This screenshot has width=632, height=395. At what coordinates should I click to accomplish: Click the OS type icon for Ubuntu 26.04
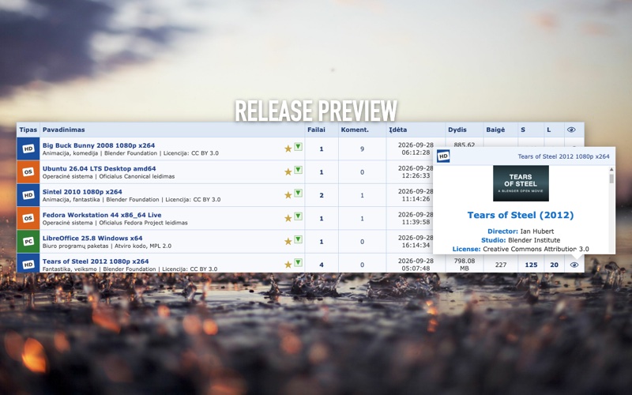click(28, 171)
